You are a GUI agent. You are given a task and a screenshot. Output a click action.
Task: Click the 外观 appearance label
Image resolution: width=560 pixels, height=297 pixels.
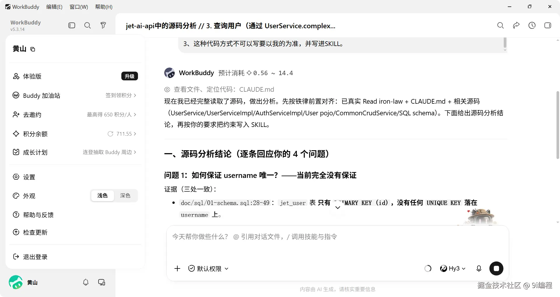pyautogui.click(x=29, y=196)
